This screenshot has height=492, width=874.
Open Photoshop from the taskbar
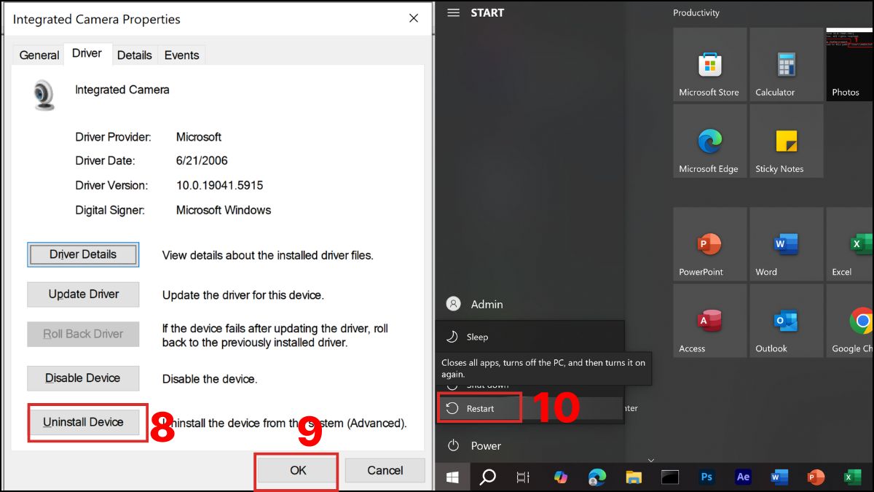706,477
